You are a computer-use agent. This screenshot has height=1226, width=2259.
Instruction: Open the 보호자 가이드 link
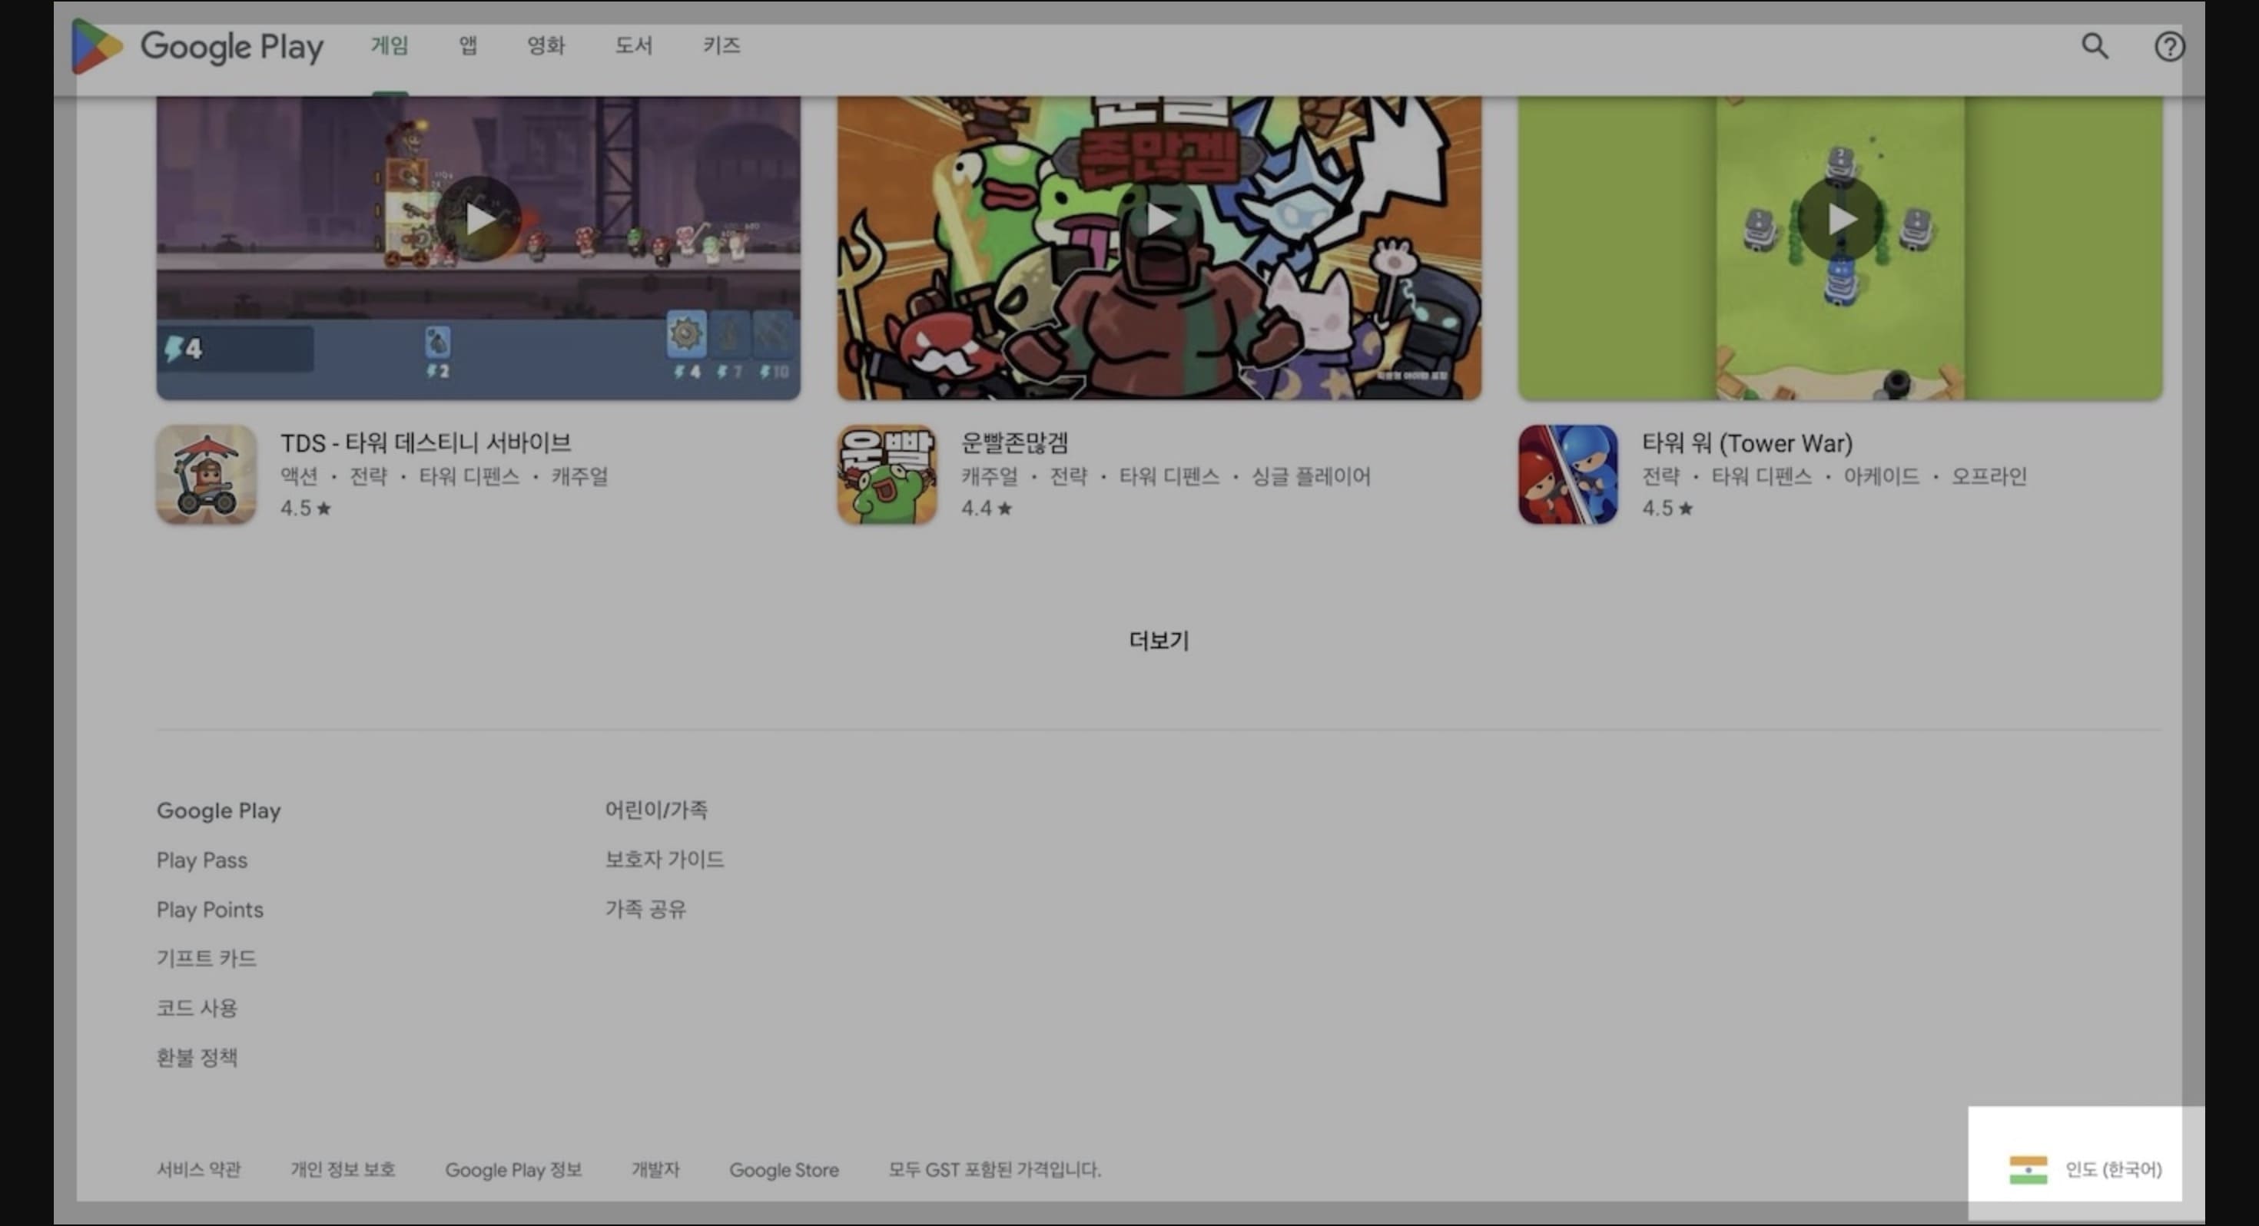click(664, 860)
